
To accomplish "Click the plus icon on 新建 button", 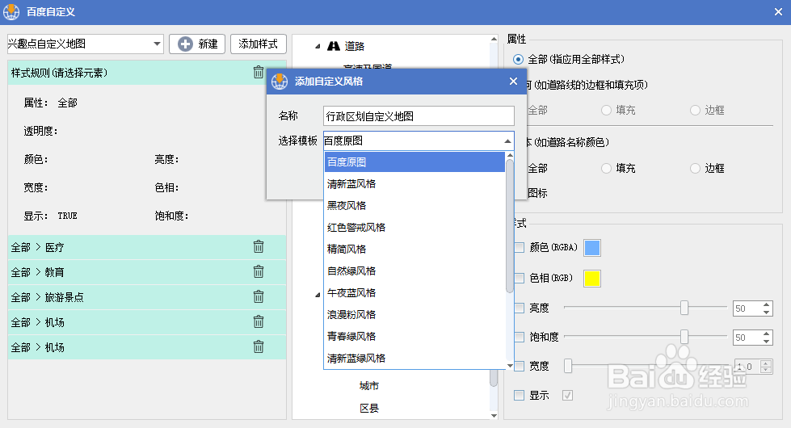I will click(x=185, y=44).
